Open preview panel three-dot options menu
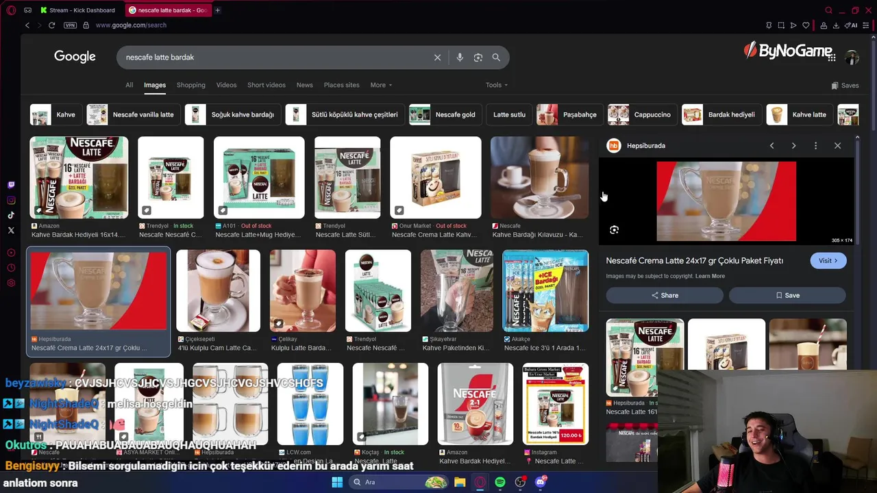Screen dimensions: 877x493 pos(815,146)
